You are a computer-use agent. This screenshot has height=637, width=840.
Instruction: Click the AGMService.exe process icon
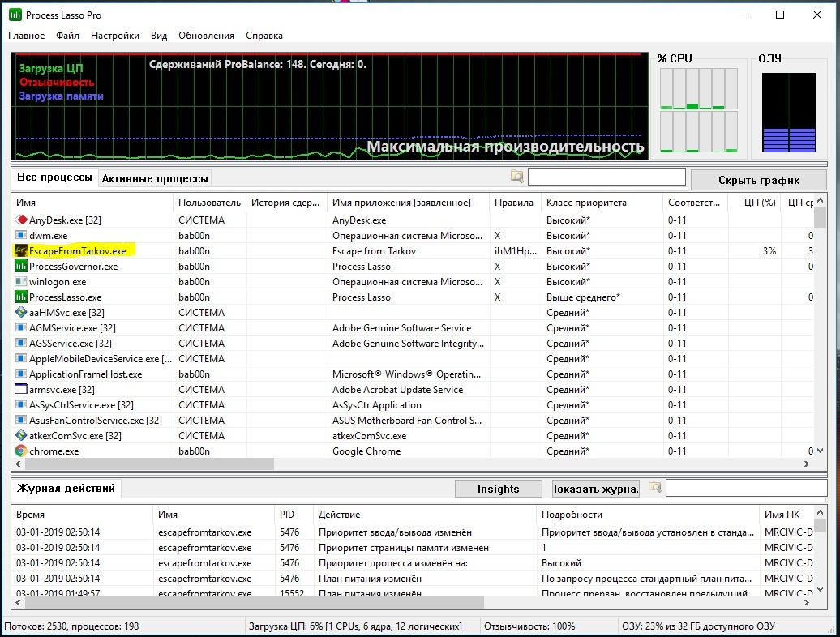pyautogui.click(x=21, y=328)
